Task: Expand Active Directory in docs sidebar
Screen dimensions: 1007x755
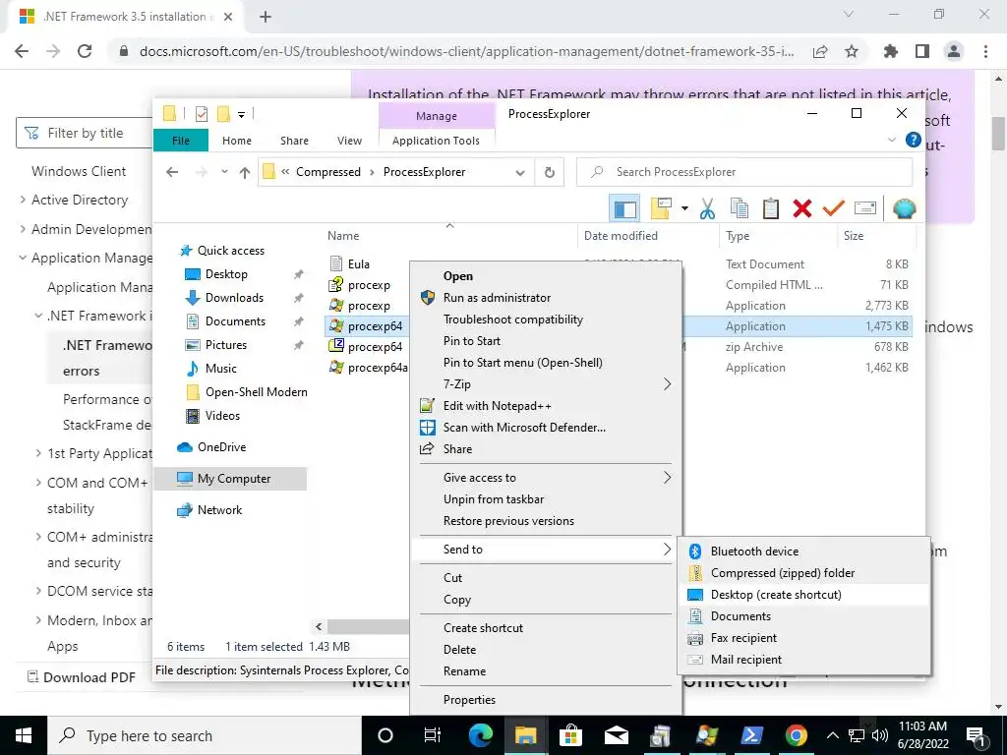Action: click(x=24, y=200)
